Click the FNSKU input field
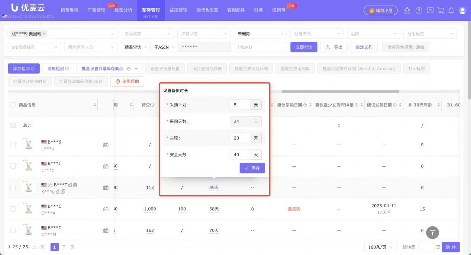Viewport: 471px width, 255px height. tap(260, 47)
